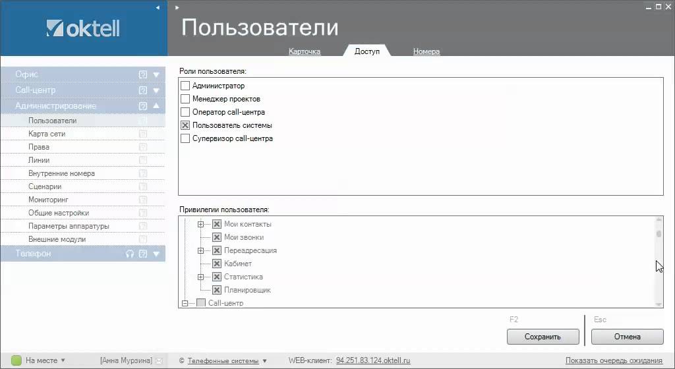Uncheck Пользователь системы role
This screenshot has height=369, width=675.
tap(185, 125)
